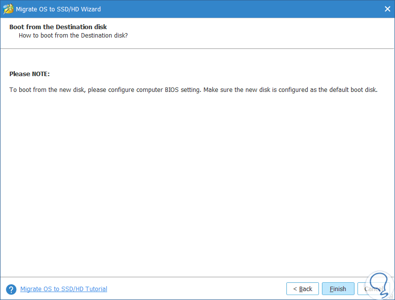This screenshot has width=395, height=300.
Task: Open the Migrate OS to SSD/HD Tutorial link
Action: pos(64,289)
